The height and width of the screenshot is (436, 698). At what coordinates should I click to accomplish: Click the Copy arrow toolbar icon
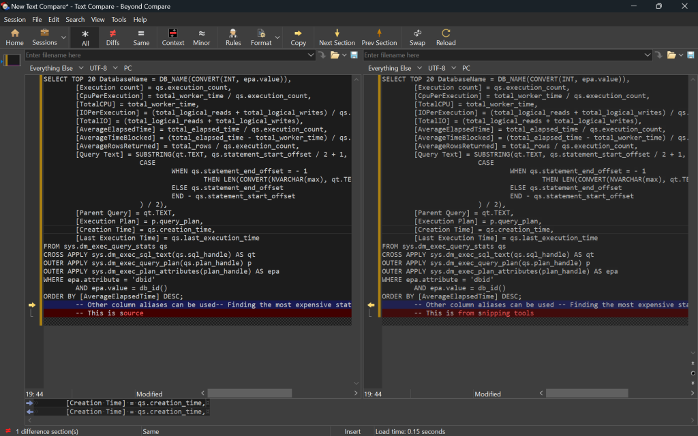click(298, 37)
